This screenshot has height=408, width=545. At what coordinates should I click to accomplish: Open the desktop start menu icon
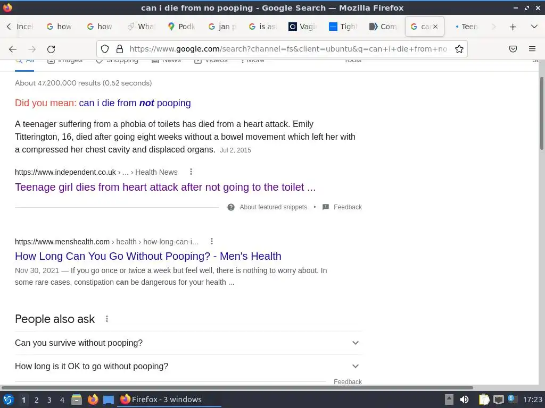(x=9, y=399)
